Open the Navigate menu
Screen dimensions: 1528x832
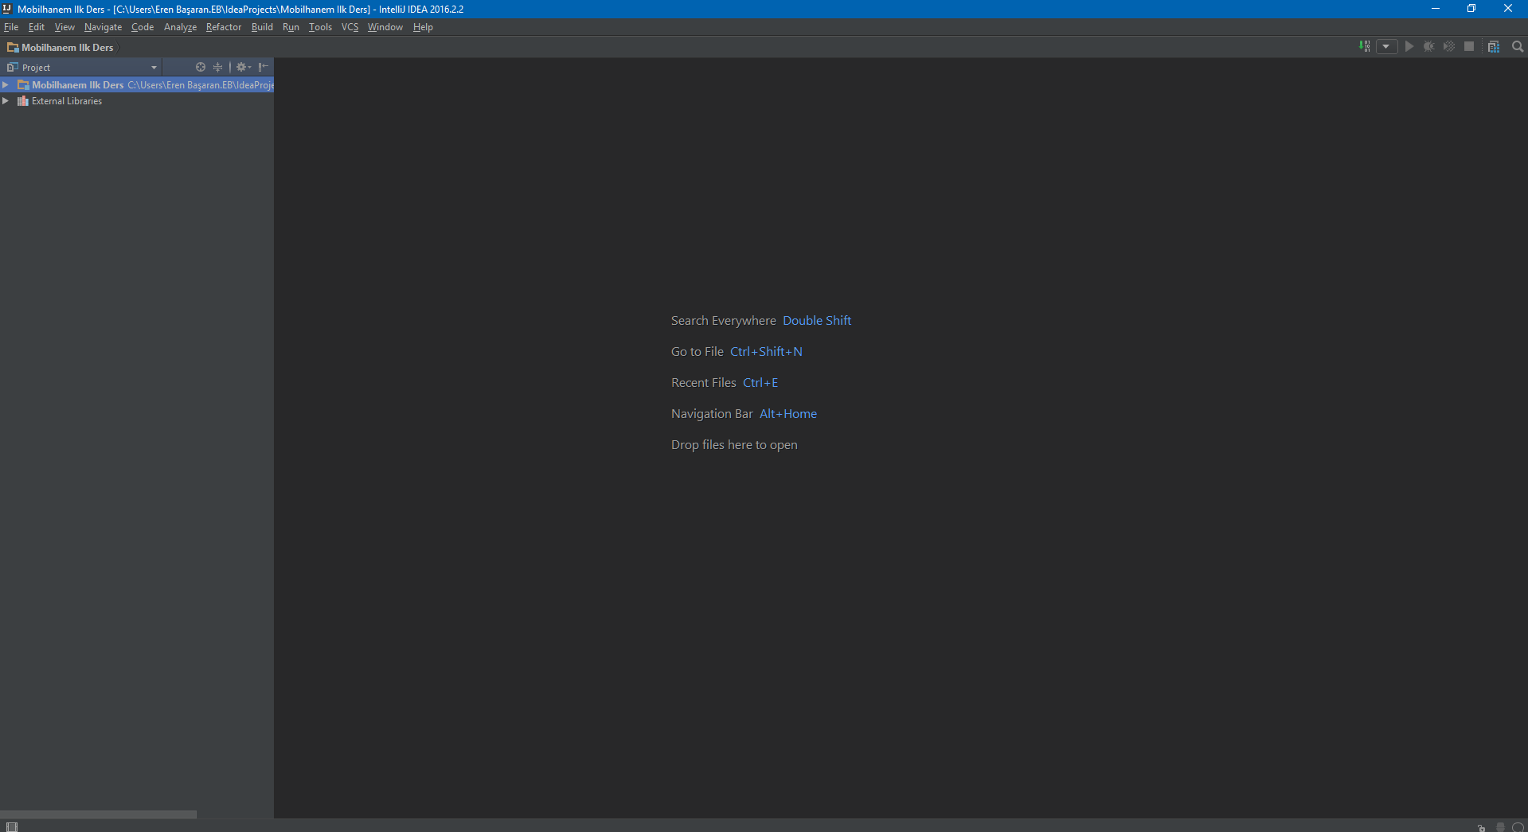pos(104,27)
